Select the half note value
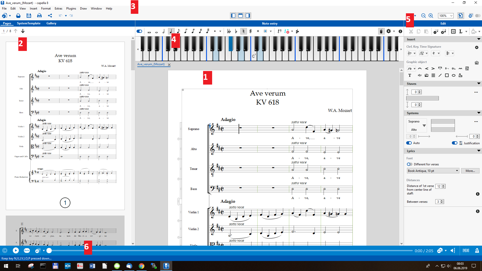This screenshot has width=482, height=271. tap(164, 31)
